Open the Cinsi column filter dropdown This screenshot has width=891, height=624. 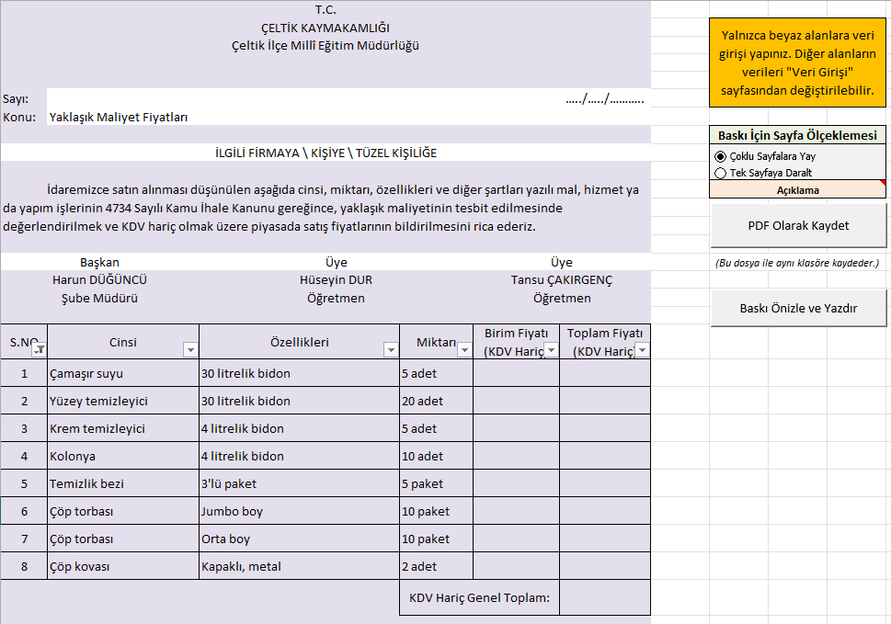(190, 350)
